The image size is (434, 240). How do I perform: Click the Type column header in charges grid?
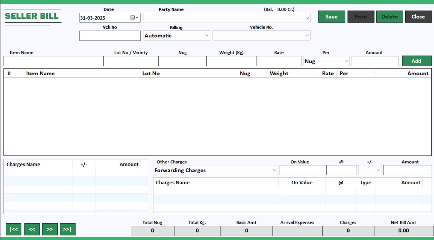tap(365, 182)
